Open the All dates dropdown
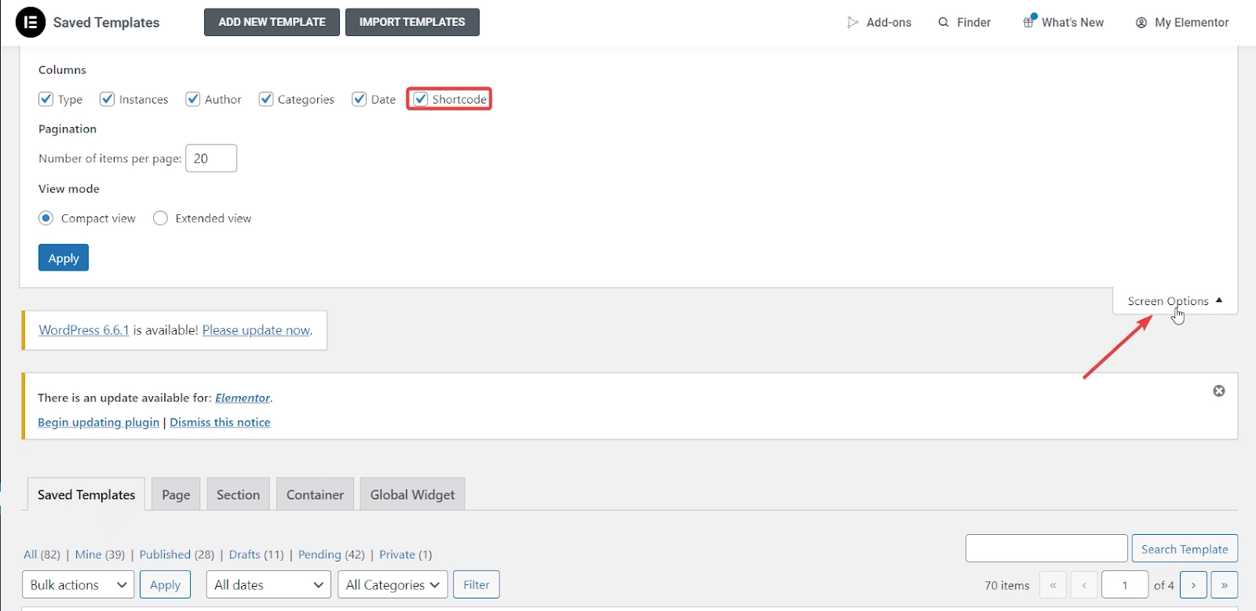1256x611 pixels. coord(268,584)
